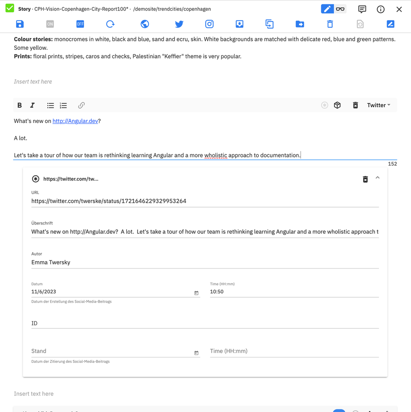The height and width of the screenshot is (412, 411).
Task: Click the A lot. text line
Action: [x=20, y=138]
